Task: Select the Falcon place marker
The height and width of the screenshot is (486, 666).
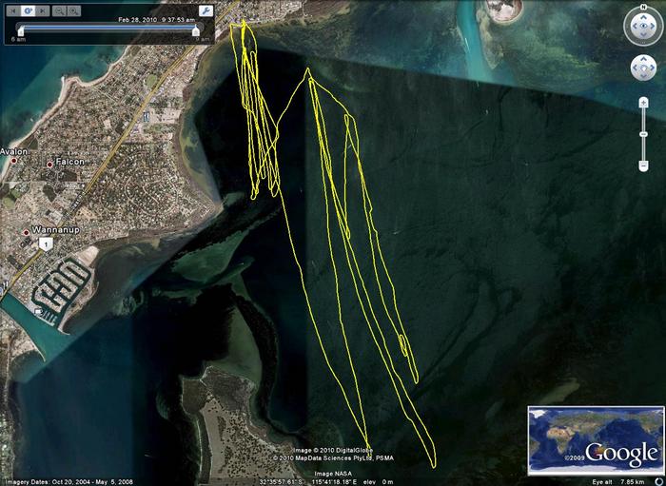Action: [x=50, y=164]
